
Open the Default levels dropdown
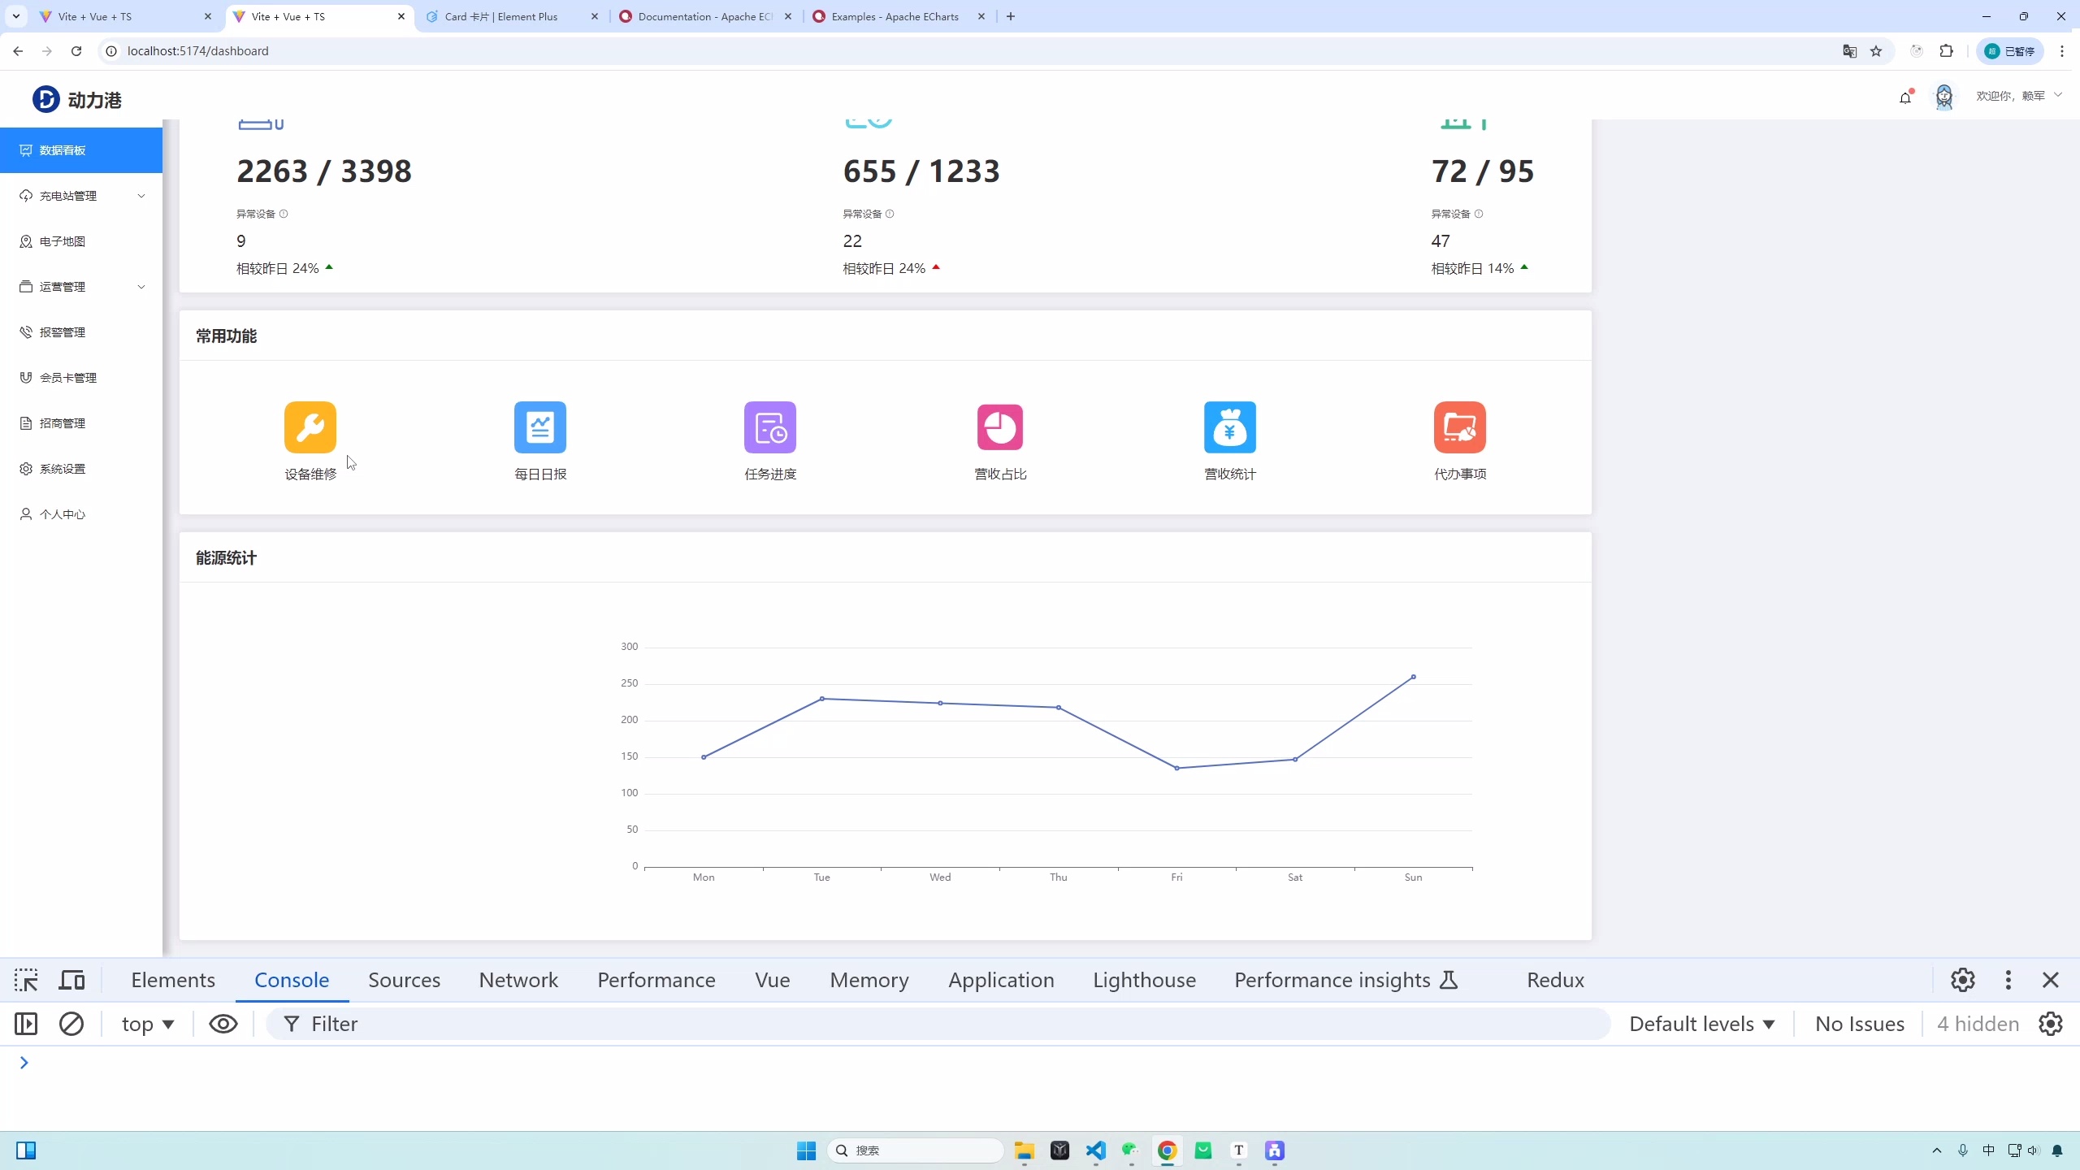[x=1701, y=1024]
